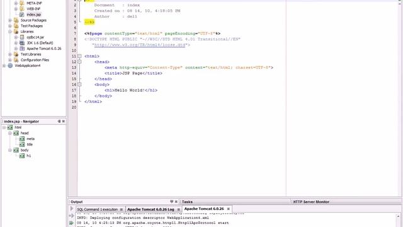Click the body tag icon in Navigator
Viewport: 403px width, 227px height.
(16, 150)
